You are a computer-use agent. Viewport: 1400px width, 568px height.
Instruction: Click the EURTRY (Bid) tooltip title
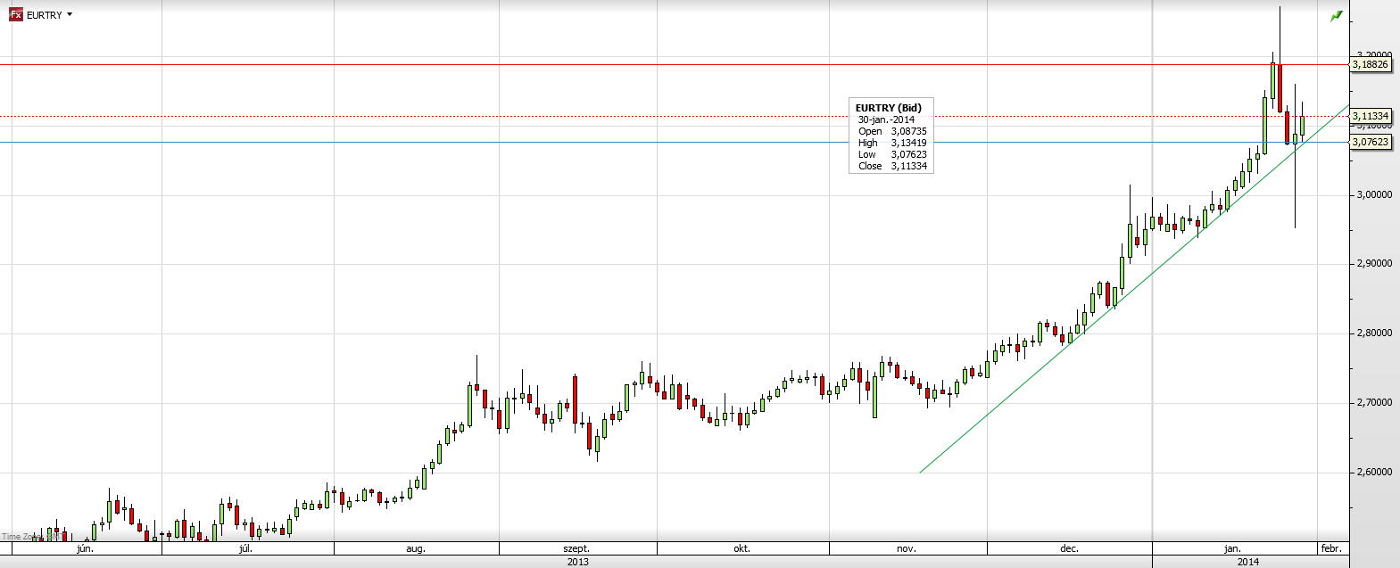(889, 108)
